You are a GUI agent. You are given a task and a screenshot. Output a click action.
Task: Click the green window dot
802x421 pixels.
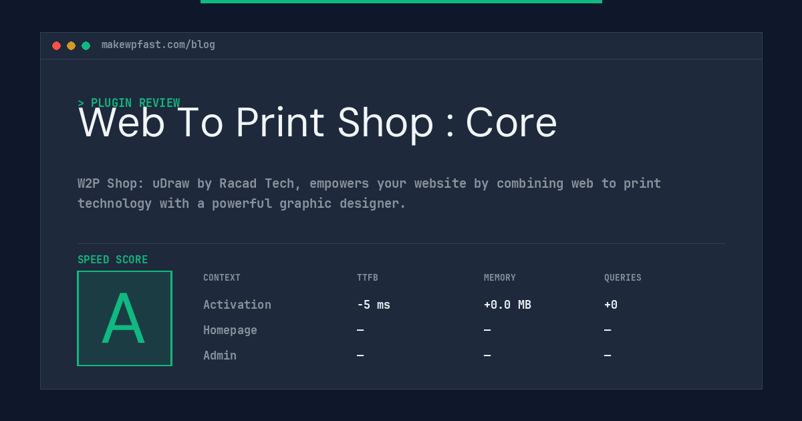click(x=86, y=45)
